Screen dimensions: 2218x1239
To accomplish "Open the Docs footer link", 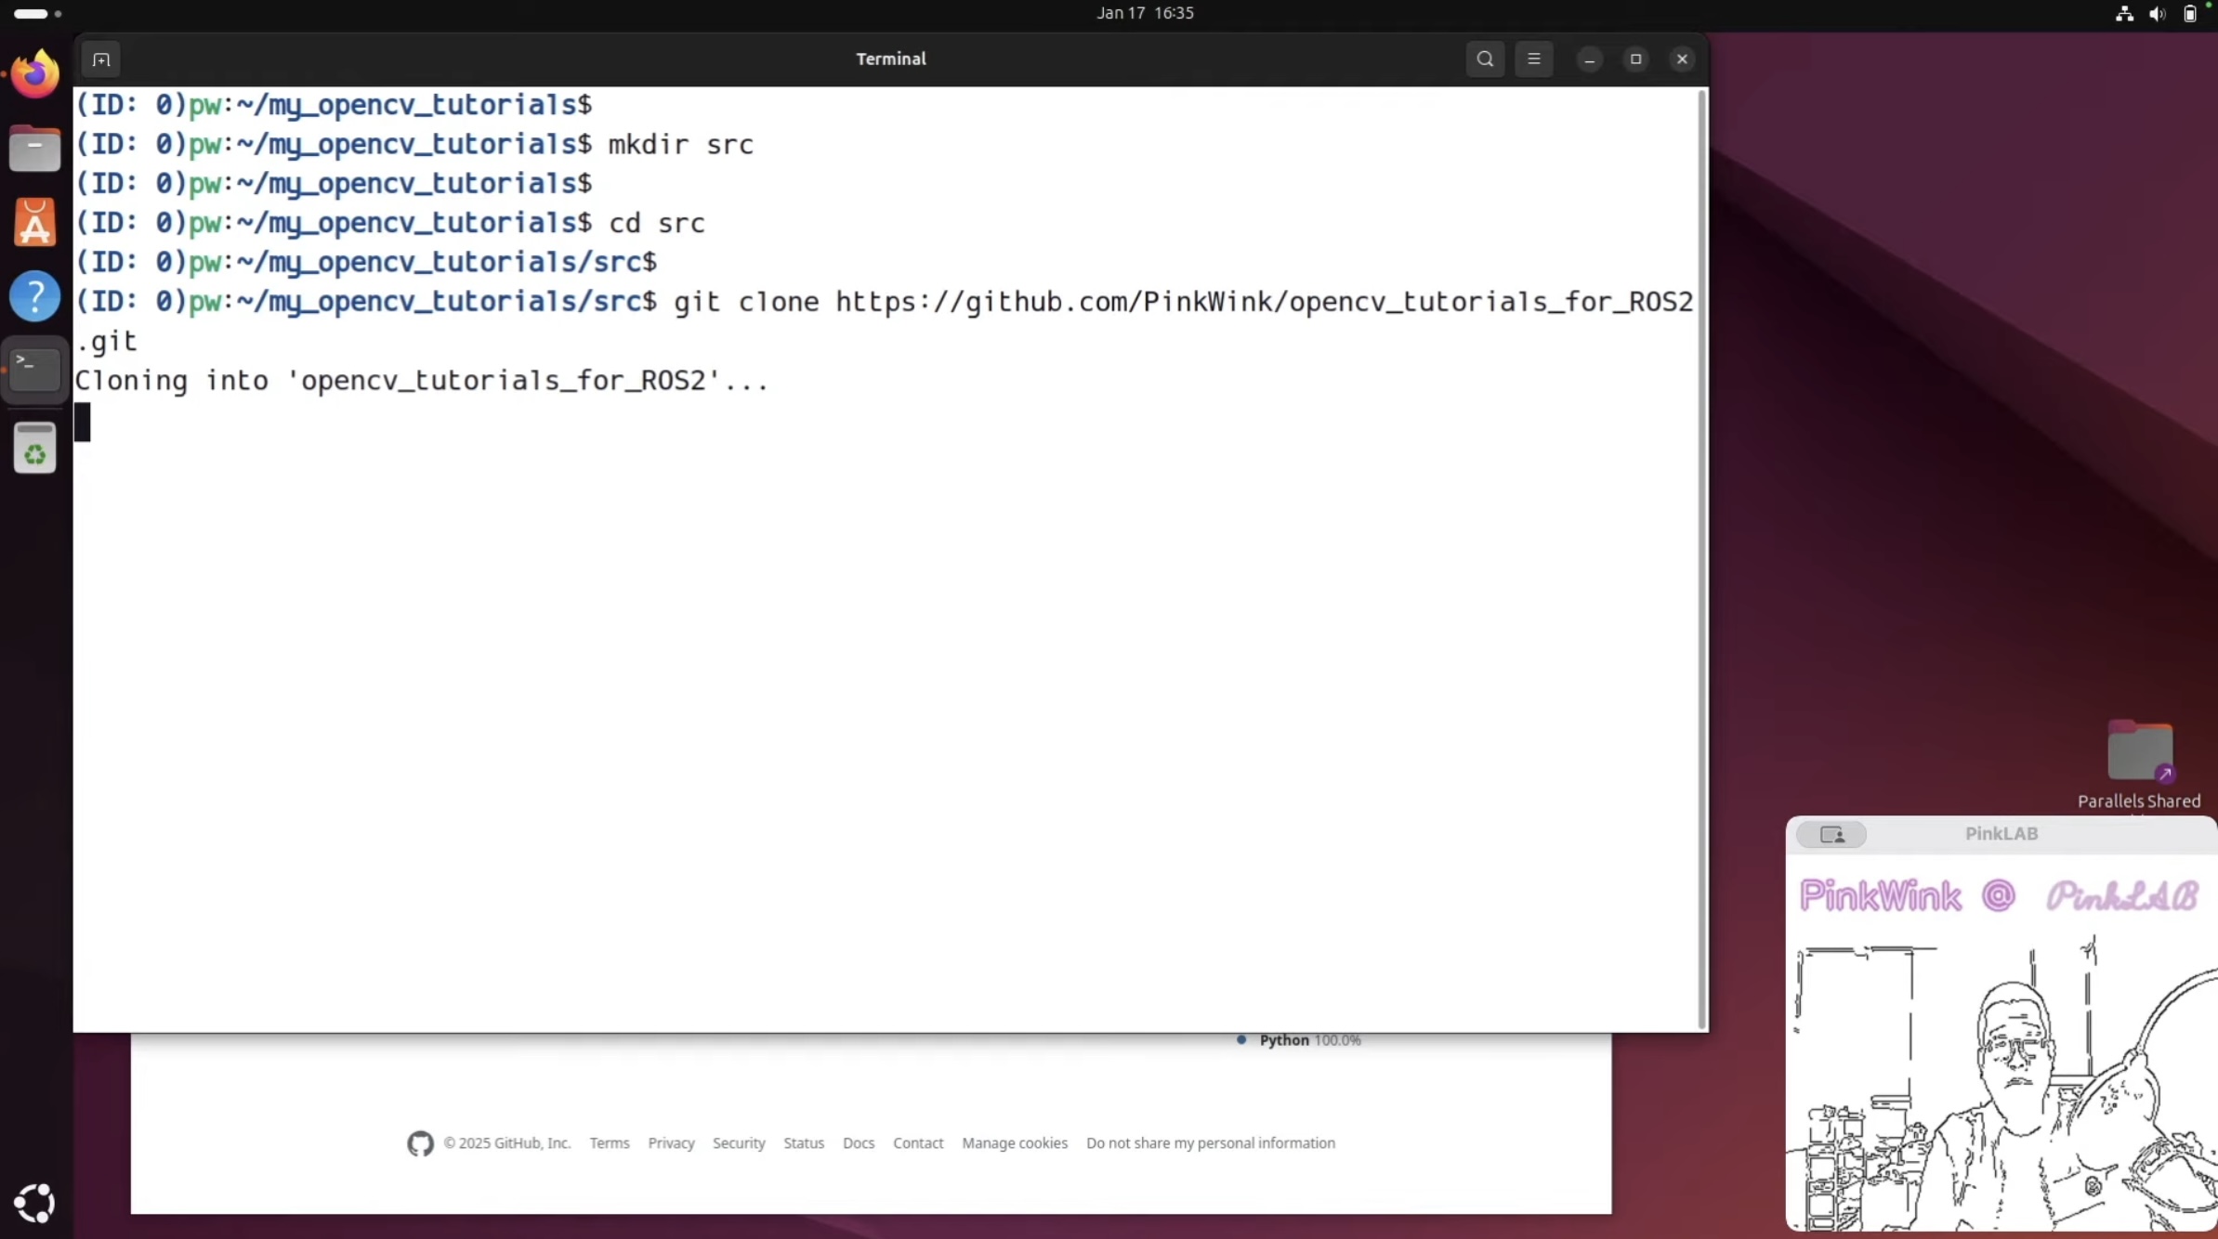I will point(858,1143).
